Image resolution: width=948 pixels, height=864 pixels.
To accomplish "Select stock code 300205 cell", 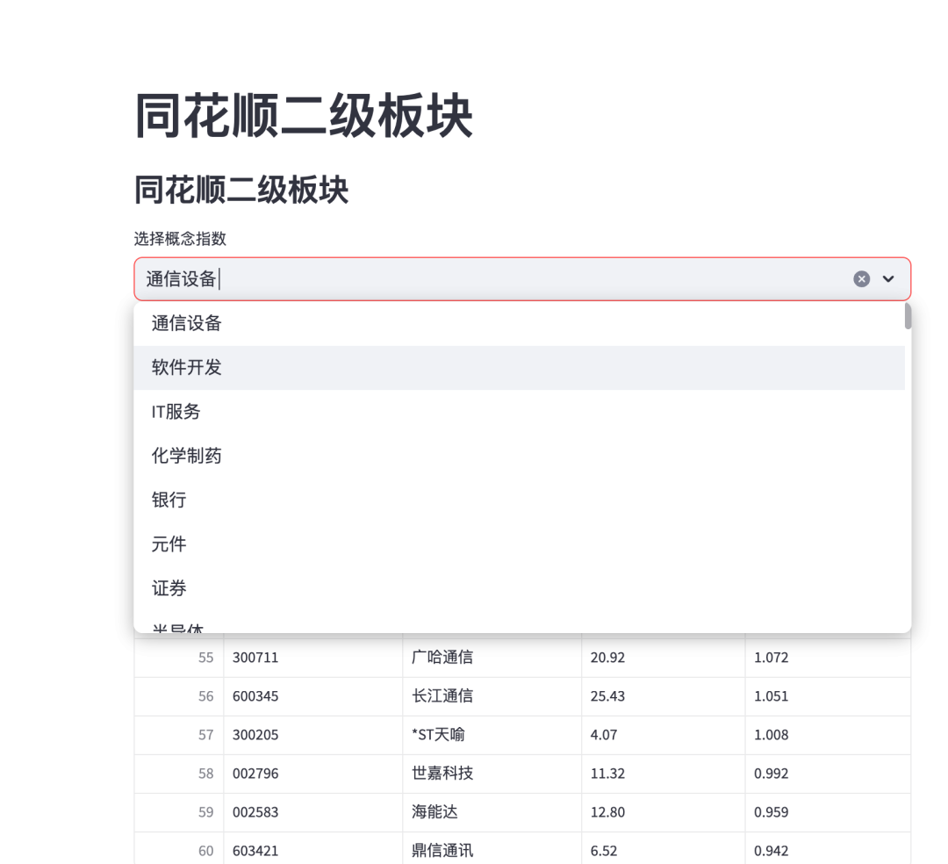I will (313, 735).
